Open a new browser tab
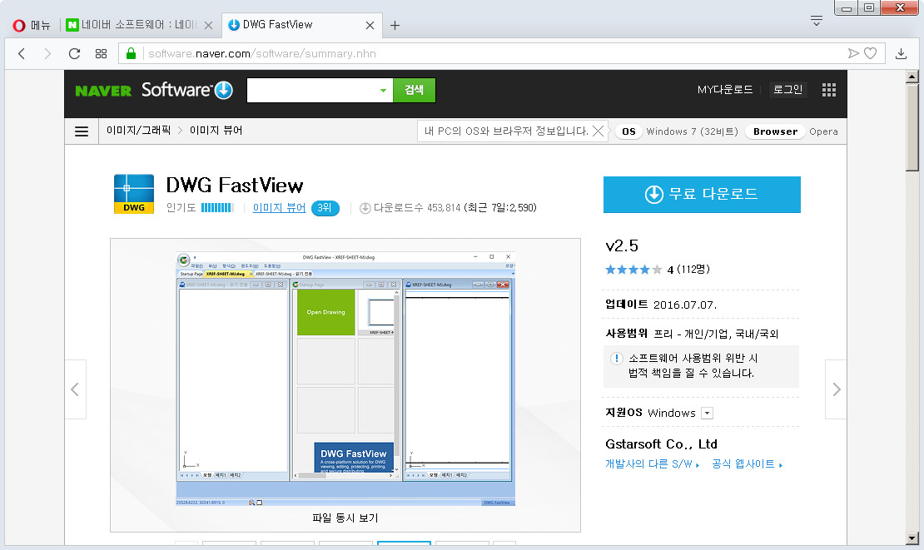924x550 pixels. [x=395, y=25]
